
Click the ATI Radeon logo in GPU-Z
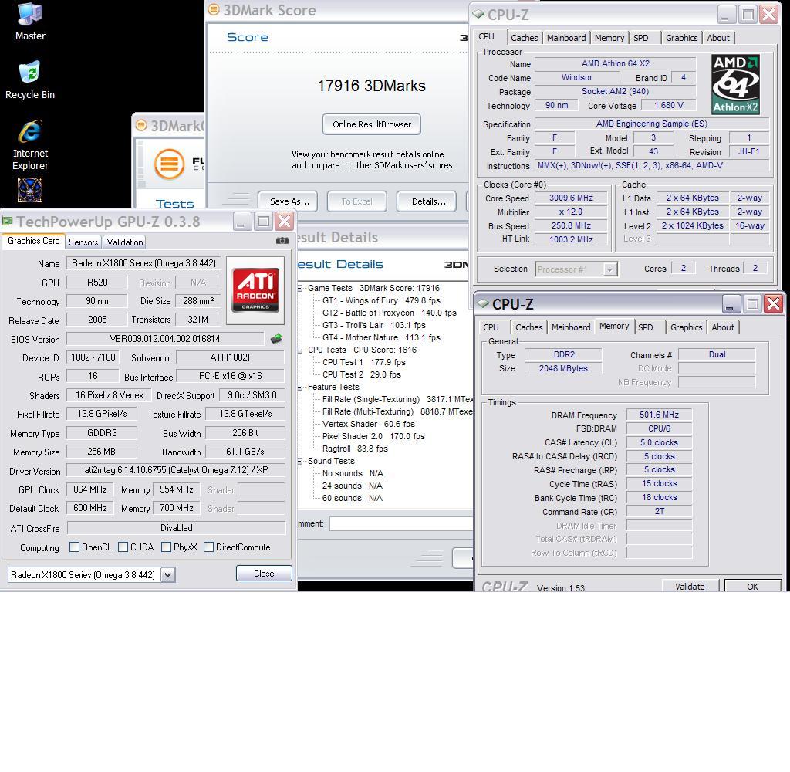[255, 289]
